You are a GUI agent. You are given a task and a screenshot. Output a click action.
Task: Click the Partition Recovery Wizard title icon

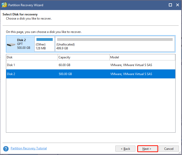click(x=4, y=5)
